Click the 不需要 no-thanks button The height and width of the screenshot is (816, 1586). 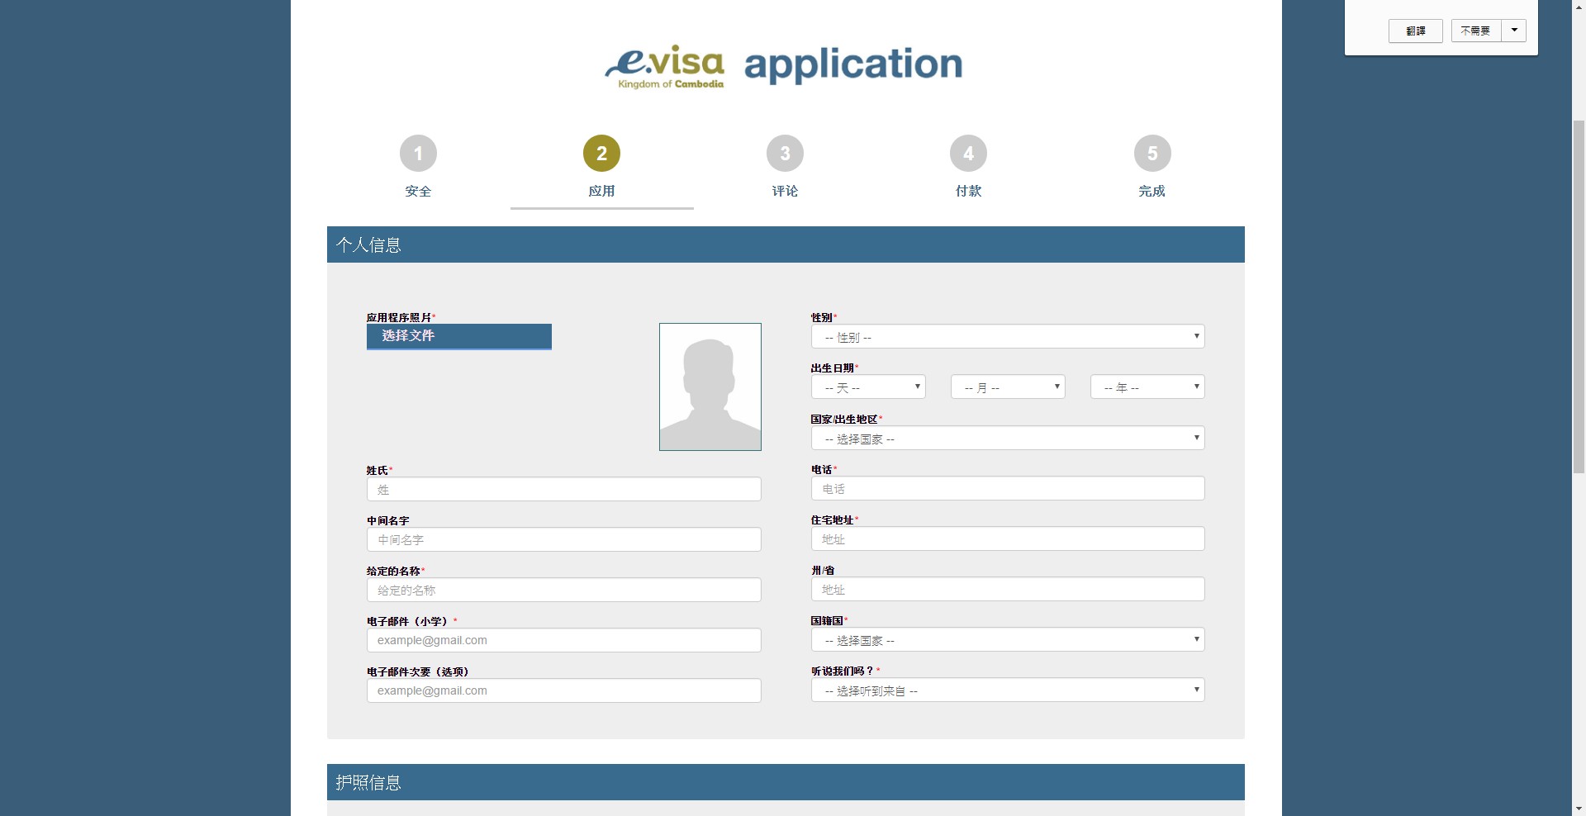[x=1476, y=31]
